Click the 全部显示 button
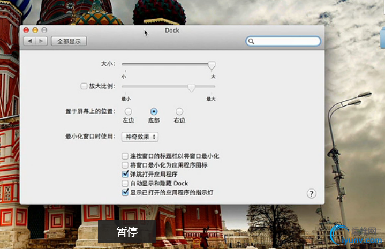 tap(69, 41)
